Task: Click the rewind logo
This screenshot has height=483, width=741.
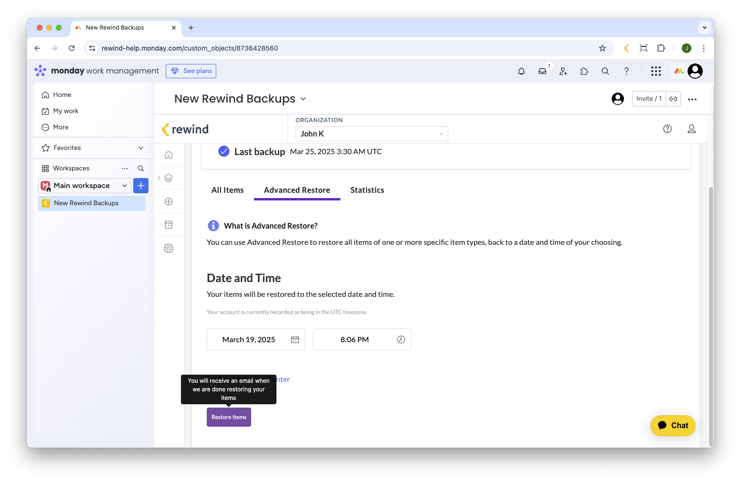Action: click(x=185, y=129)
